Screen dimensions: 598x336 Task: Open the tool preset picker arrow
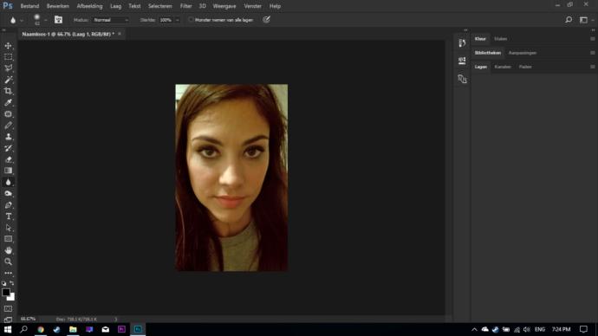[22, 20]
